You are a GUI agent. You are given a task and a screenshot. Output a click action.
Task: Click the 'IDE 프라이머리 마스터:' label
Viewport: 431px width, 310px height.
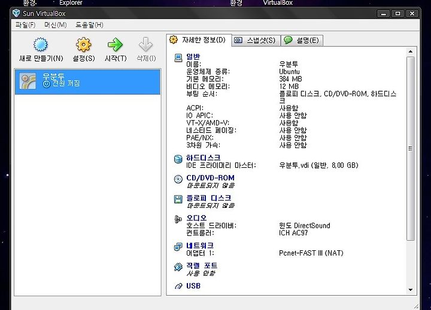pos(221,165)
